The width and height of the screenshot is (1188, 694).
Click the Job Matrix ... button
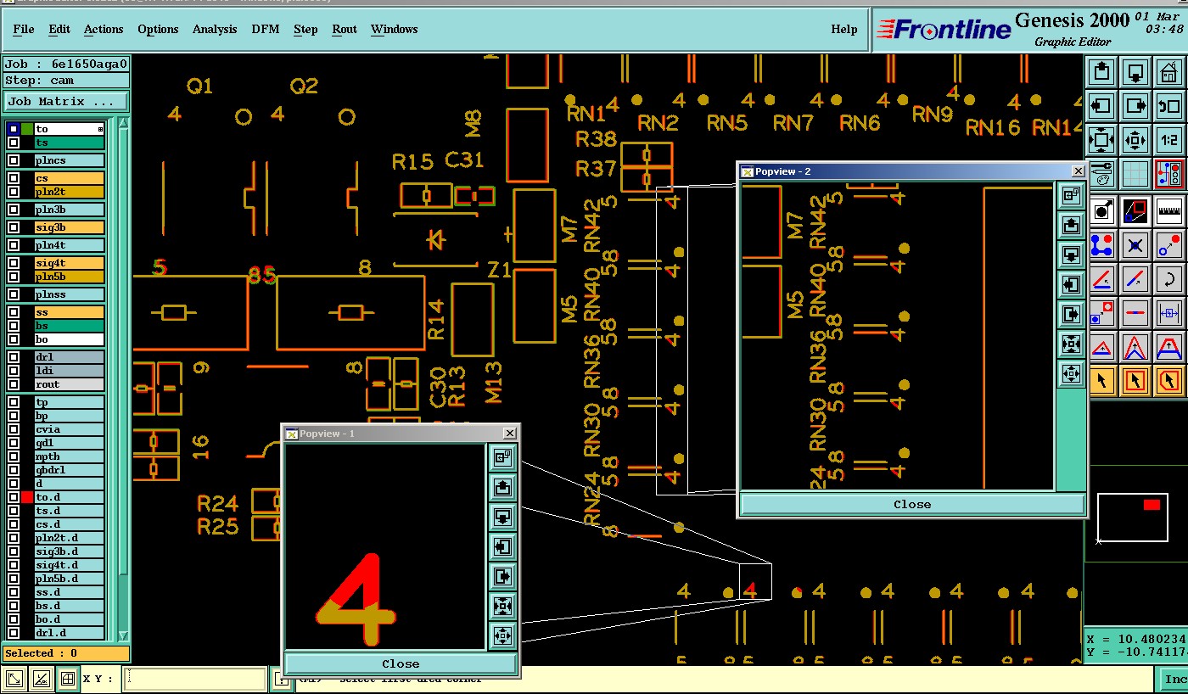65,101
